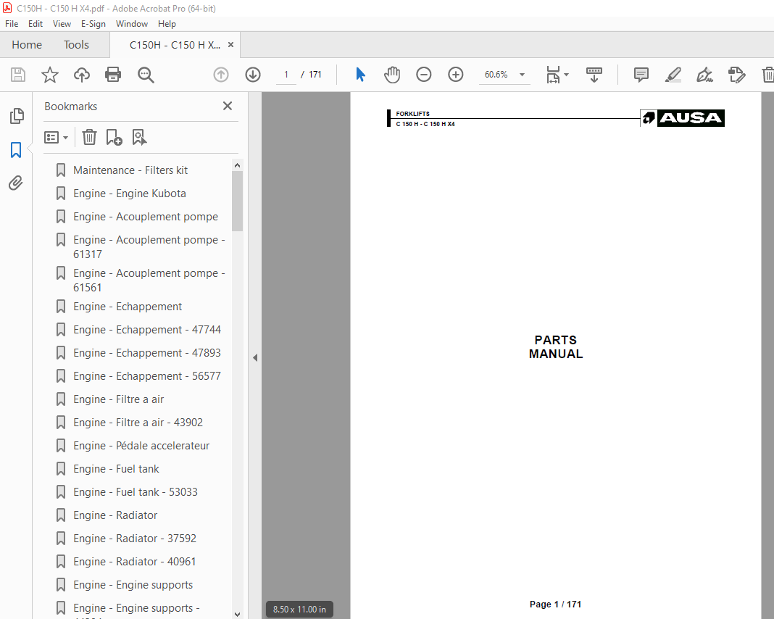Open Engine - Radiator - 40961 bookmark

pyautogui.click(x=134, y=562)
